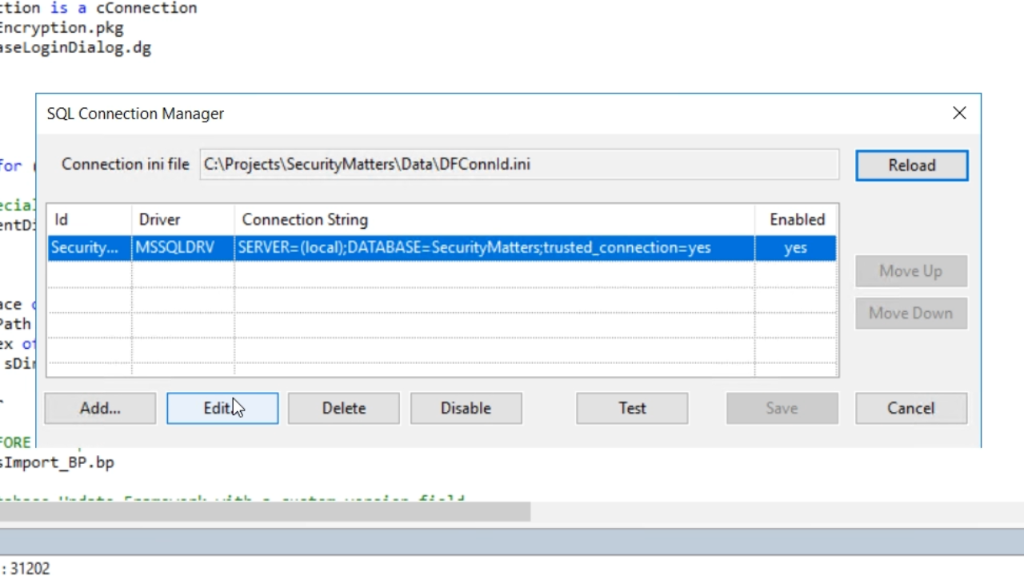1024x576 pixels.
Task: Add a new connection with Add...
Action: pyautogui.click(x=100, y=408)
